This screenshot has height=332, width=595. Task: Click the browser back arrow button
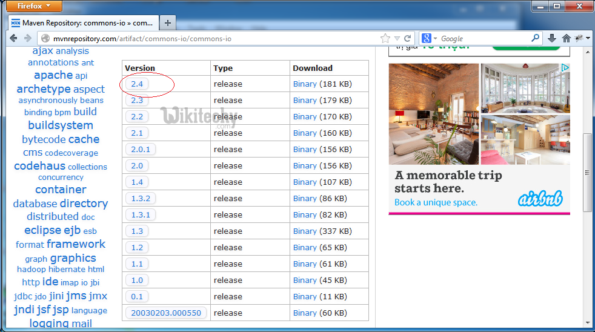tap(13, 38)
